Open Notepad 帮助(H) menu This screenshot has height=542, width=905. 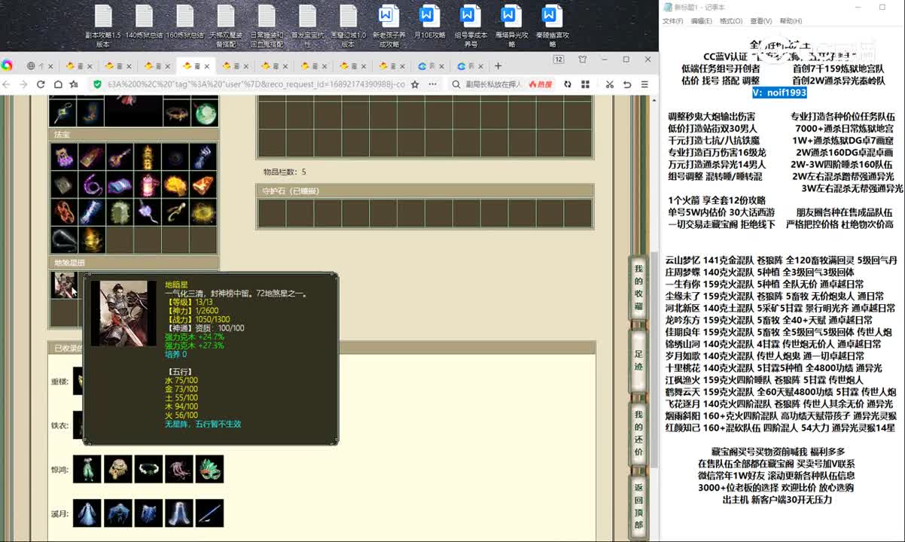click(x=791, y=21)
